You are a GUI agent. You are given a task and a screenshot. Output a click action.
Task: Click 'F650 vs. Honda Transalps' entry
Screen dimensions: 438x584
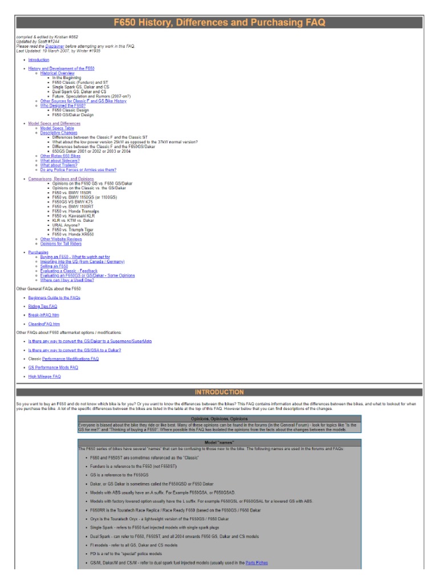[76, 211]
